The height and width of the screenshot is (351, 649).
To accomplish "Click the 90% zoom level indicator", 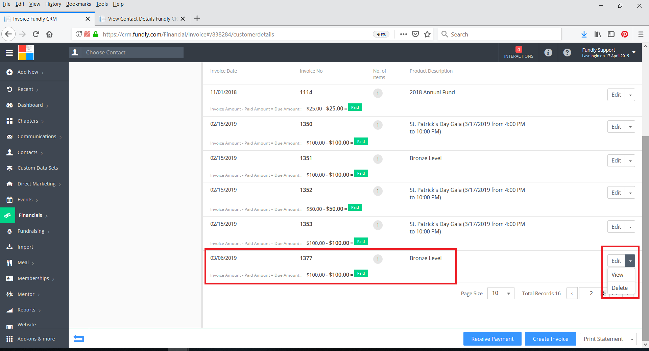I will pyautogui.click(x=381, y=34).
